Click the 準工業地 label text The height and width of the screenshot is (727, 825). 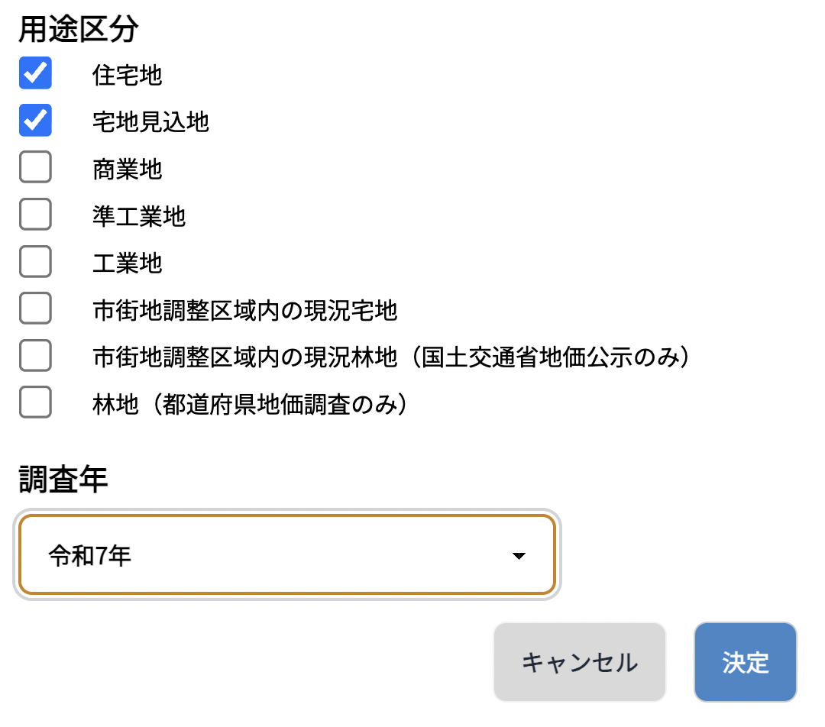tap(139, 216)
